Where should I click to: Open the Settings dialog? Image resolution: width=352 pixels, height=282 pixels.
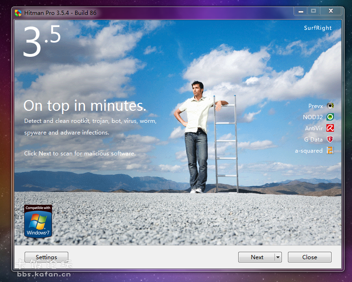click(x=46, y=257)
